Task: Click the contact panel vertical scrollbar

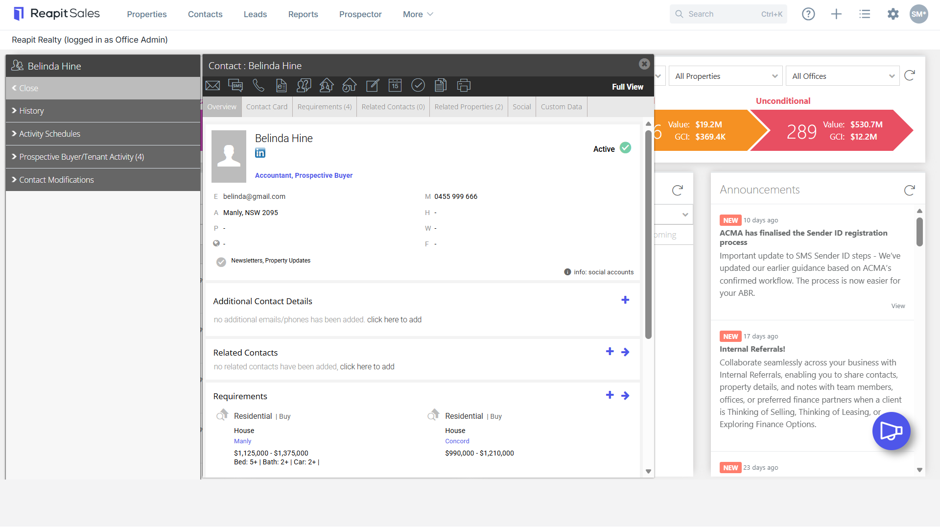Action: pos(648,235)
